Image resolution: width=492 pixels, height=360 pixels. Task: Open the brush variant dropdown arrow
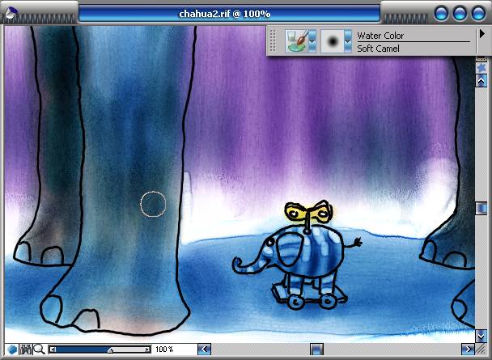348,41
